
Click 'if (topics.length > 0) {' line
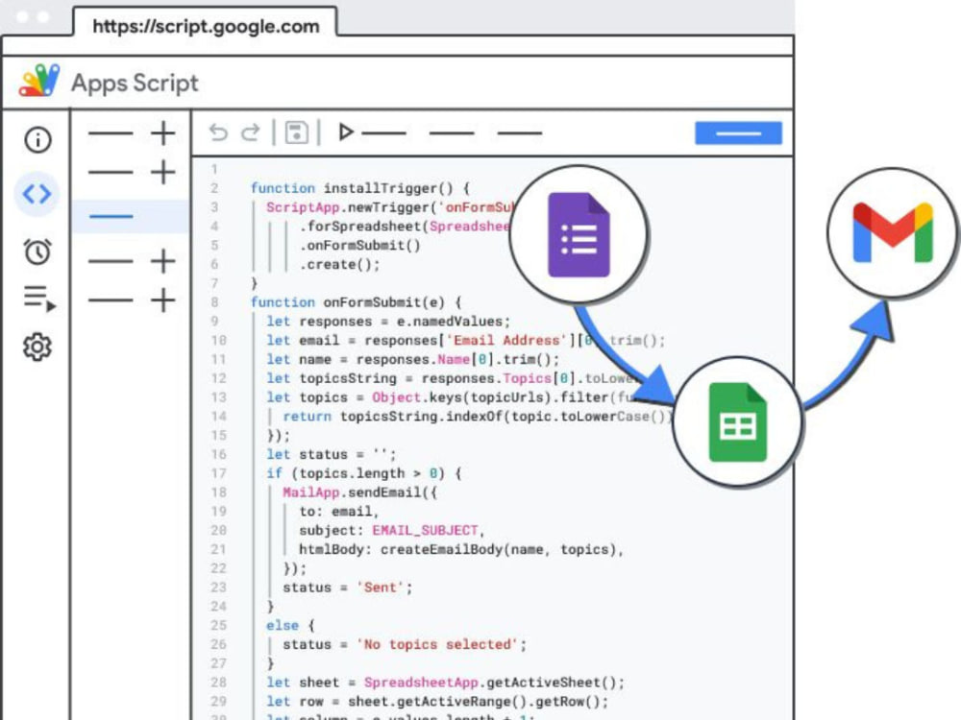364,473
